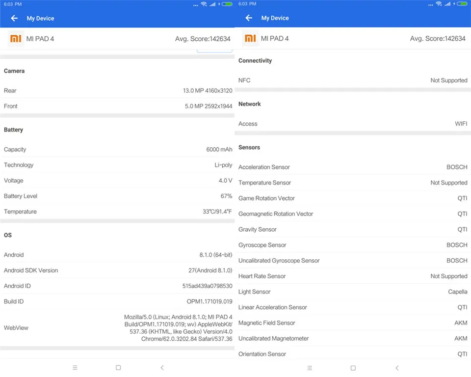Tap the Geomagnetic Rotation Vector row
Screen dimensions: 471x377
pyautogui.click(x=353, y=214)
